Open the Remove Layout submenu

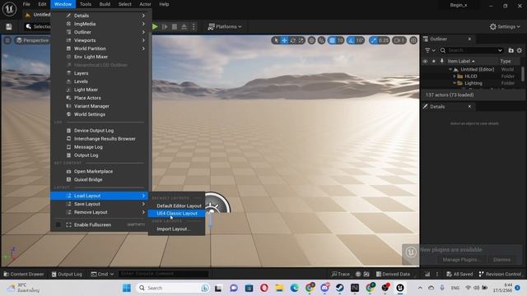(100, 212)
